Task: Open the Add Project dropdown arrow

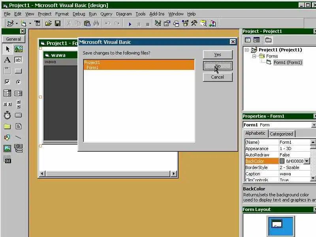Action: click(x=17, y=24)
